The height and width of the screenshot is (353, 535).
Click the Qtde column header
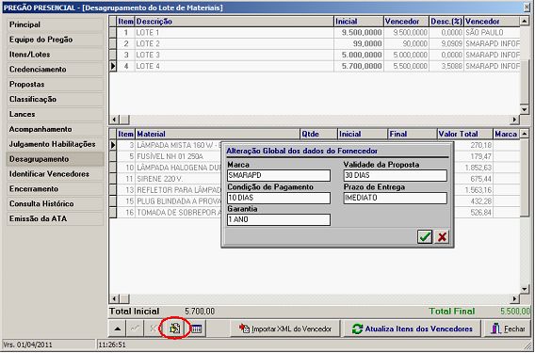click(318, 134)
